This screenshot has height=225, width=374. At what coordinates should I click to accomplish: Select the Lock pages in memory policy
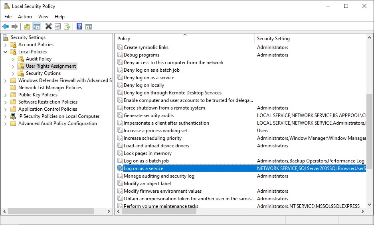point(147,153)
